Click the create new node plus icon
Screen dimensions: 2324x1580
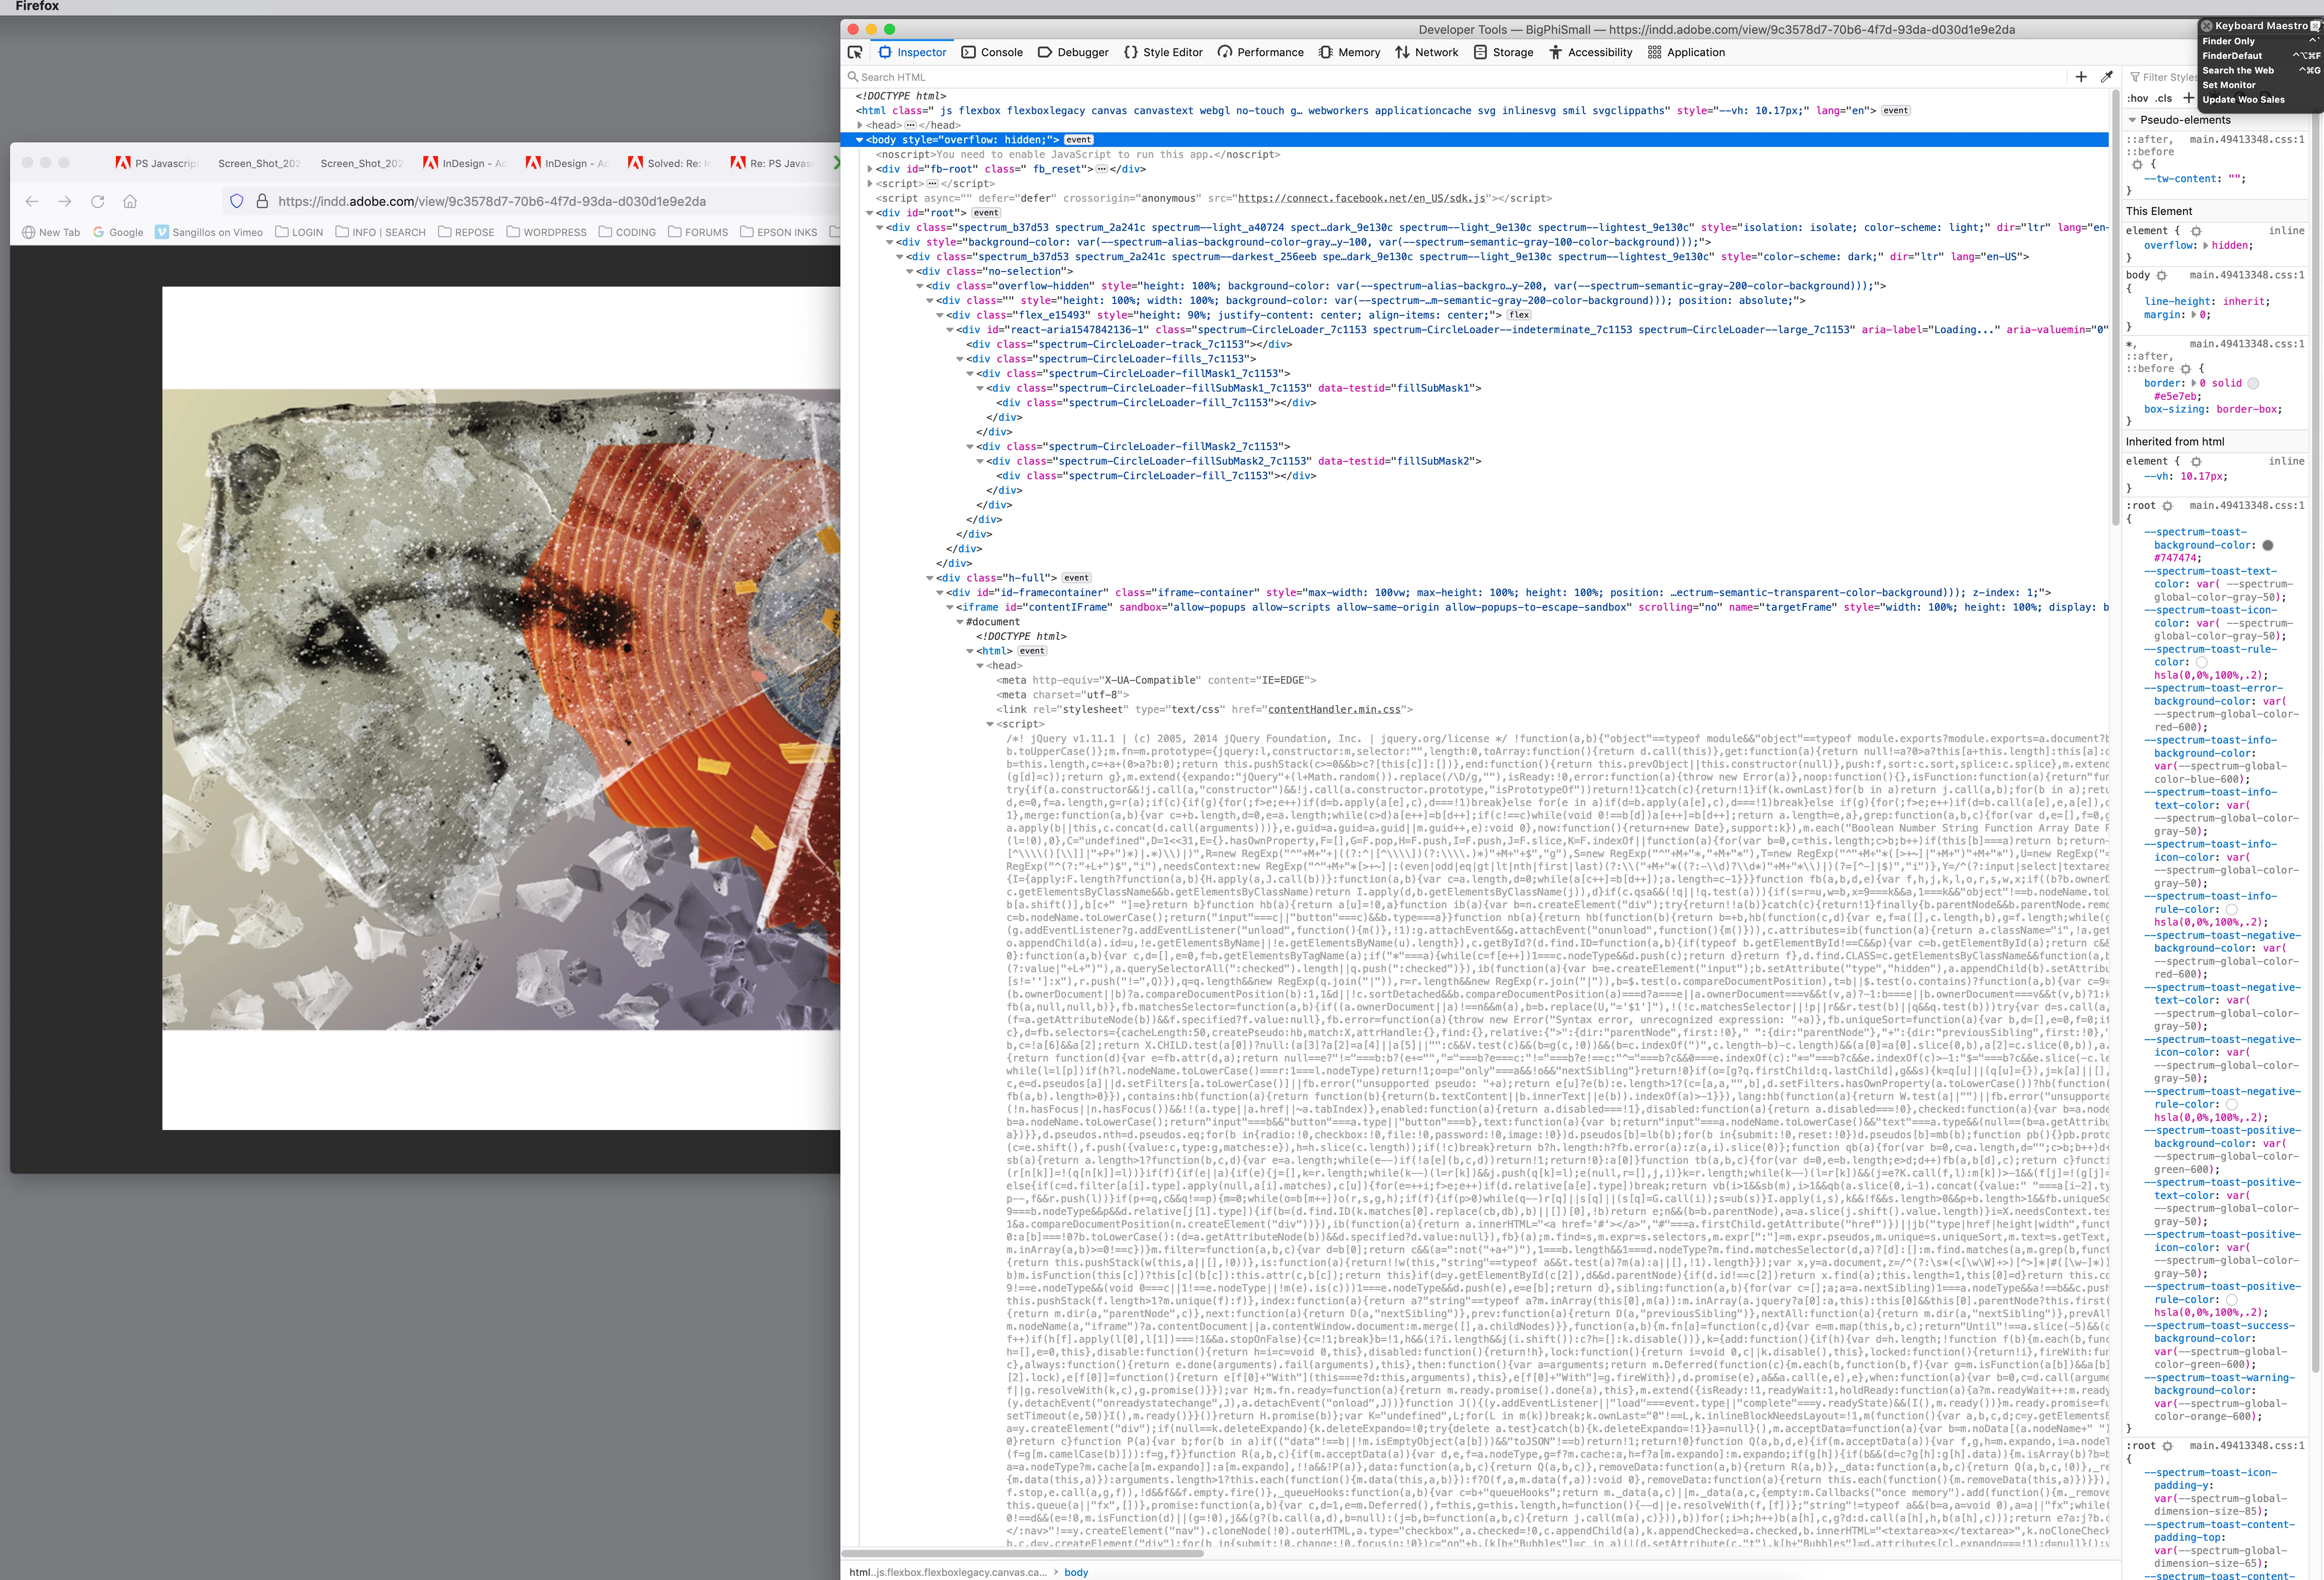pyautogui.click(x=2081, y=77)
